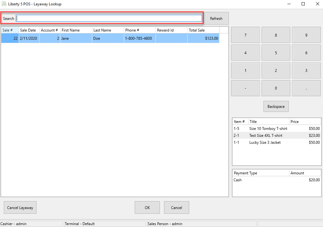
Task: Tap keypad number 5
Action: 276,53
